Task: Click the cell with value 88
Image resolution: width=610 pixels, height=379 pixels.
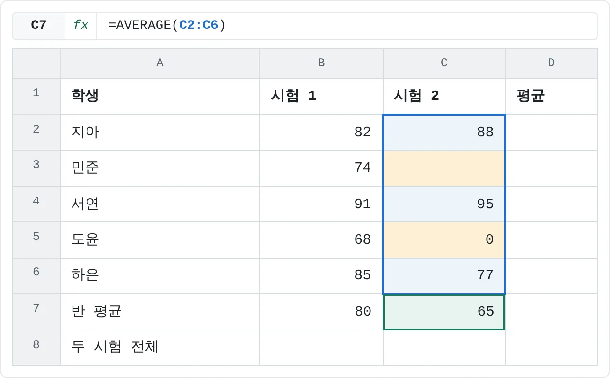Action: click(444, 133)
